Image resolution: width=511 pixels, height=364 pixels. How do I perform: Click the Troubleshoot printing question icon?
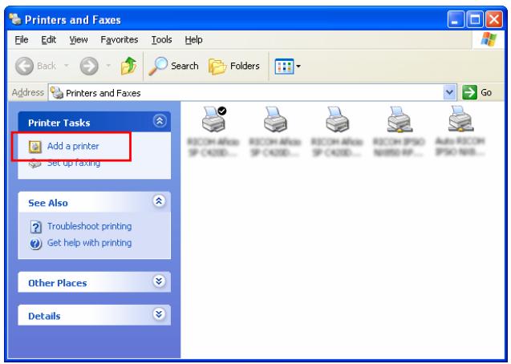[35, 227]
